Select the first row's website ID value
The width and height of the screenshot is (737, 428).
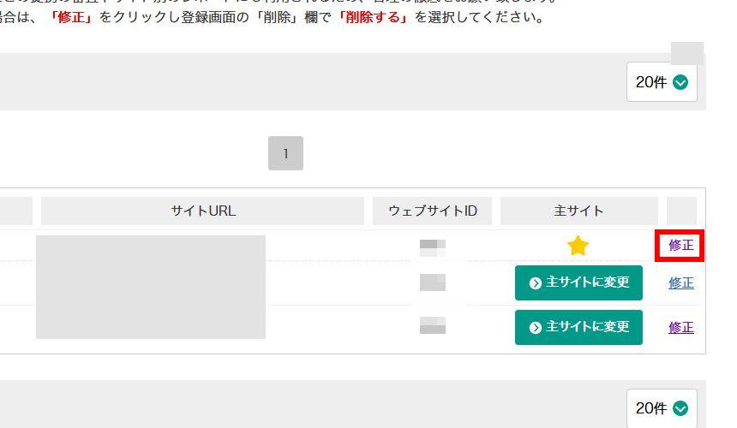click(x=433, y=248)
